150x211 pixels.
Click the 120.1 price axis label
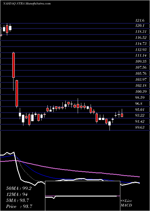point(140,26)
